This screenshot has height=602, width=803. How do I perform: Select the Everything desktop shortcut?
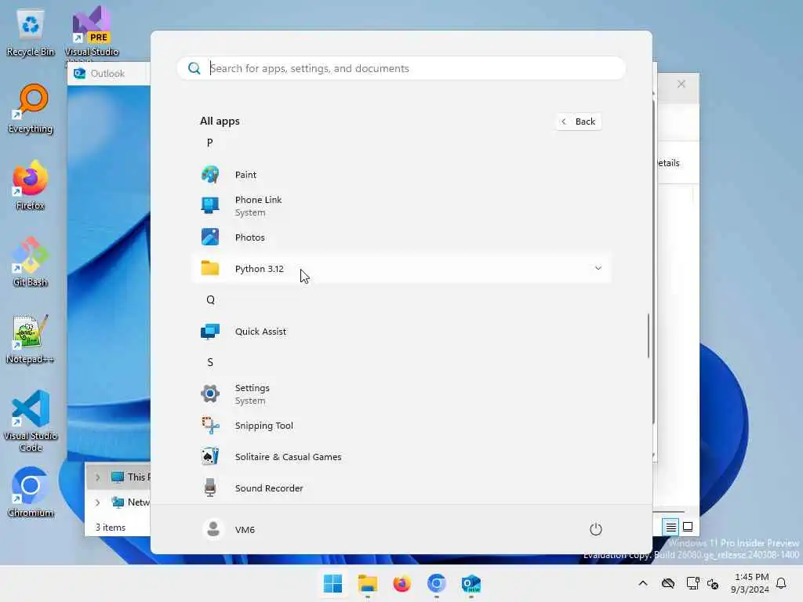[x=31, y=109]
